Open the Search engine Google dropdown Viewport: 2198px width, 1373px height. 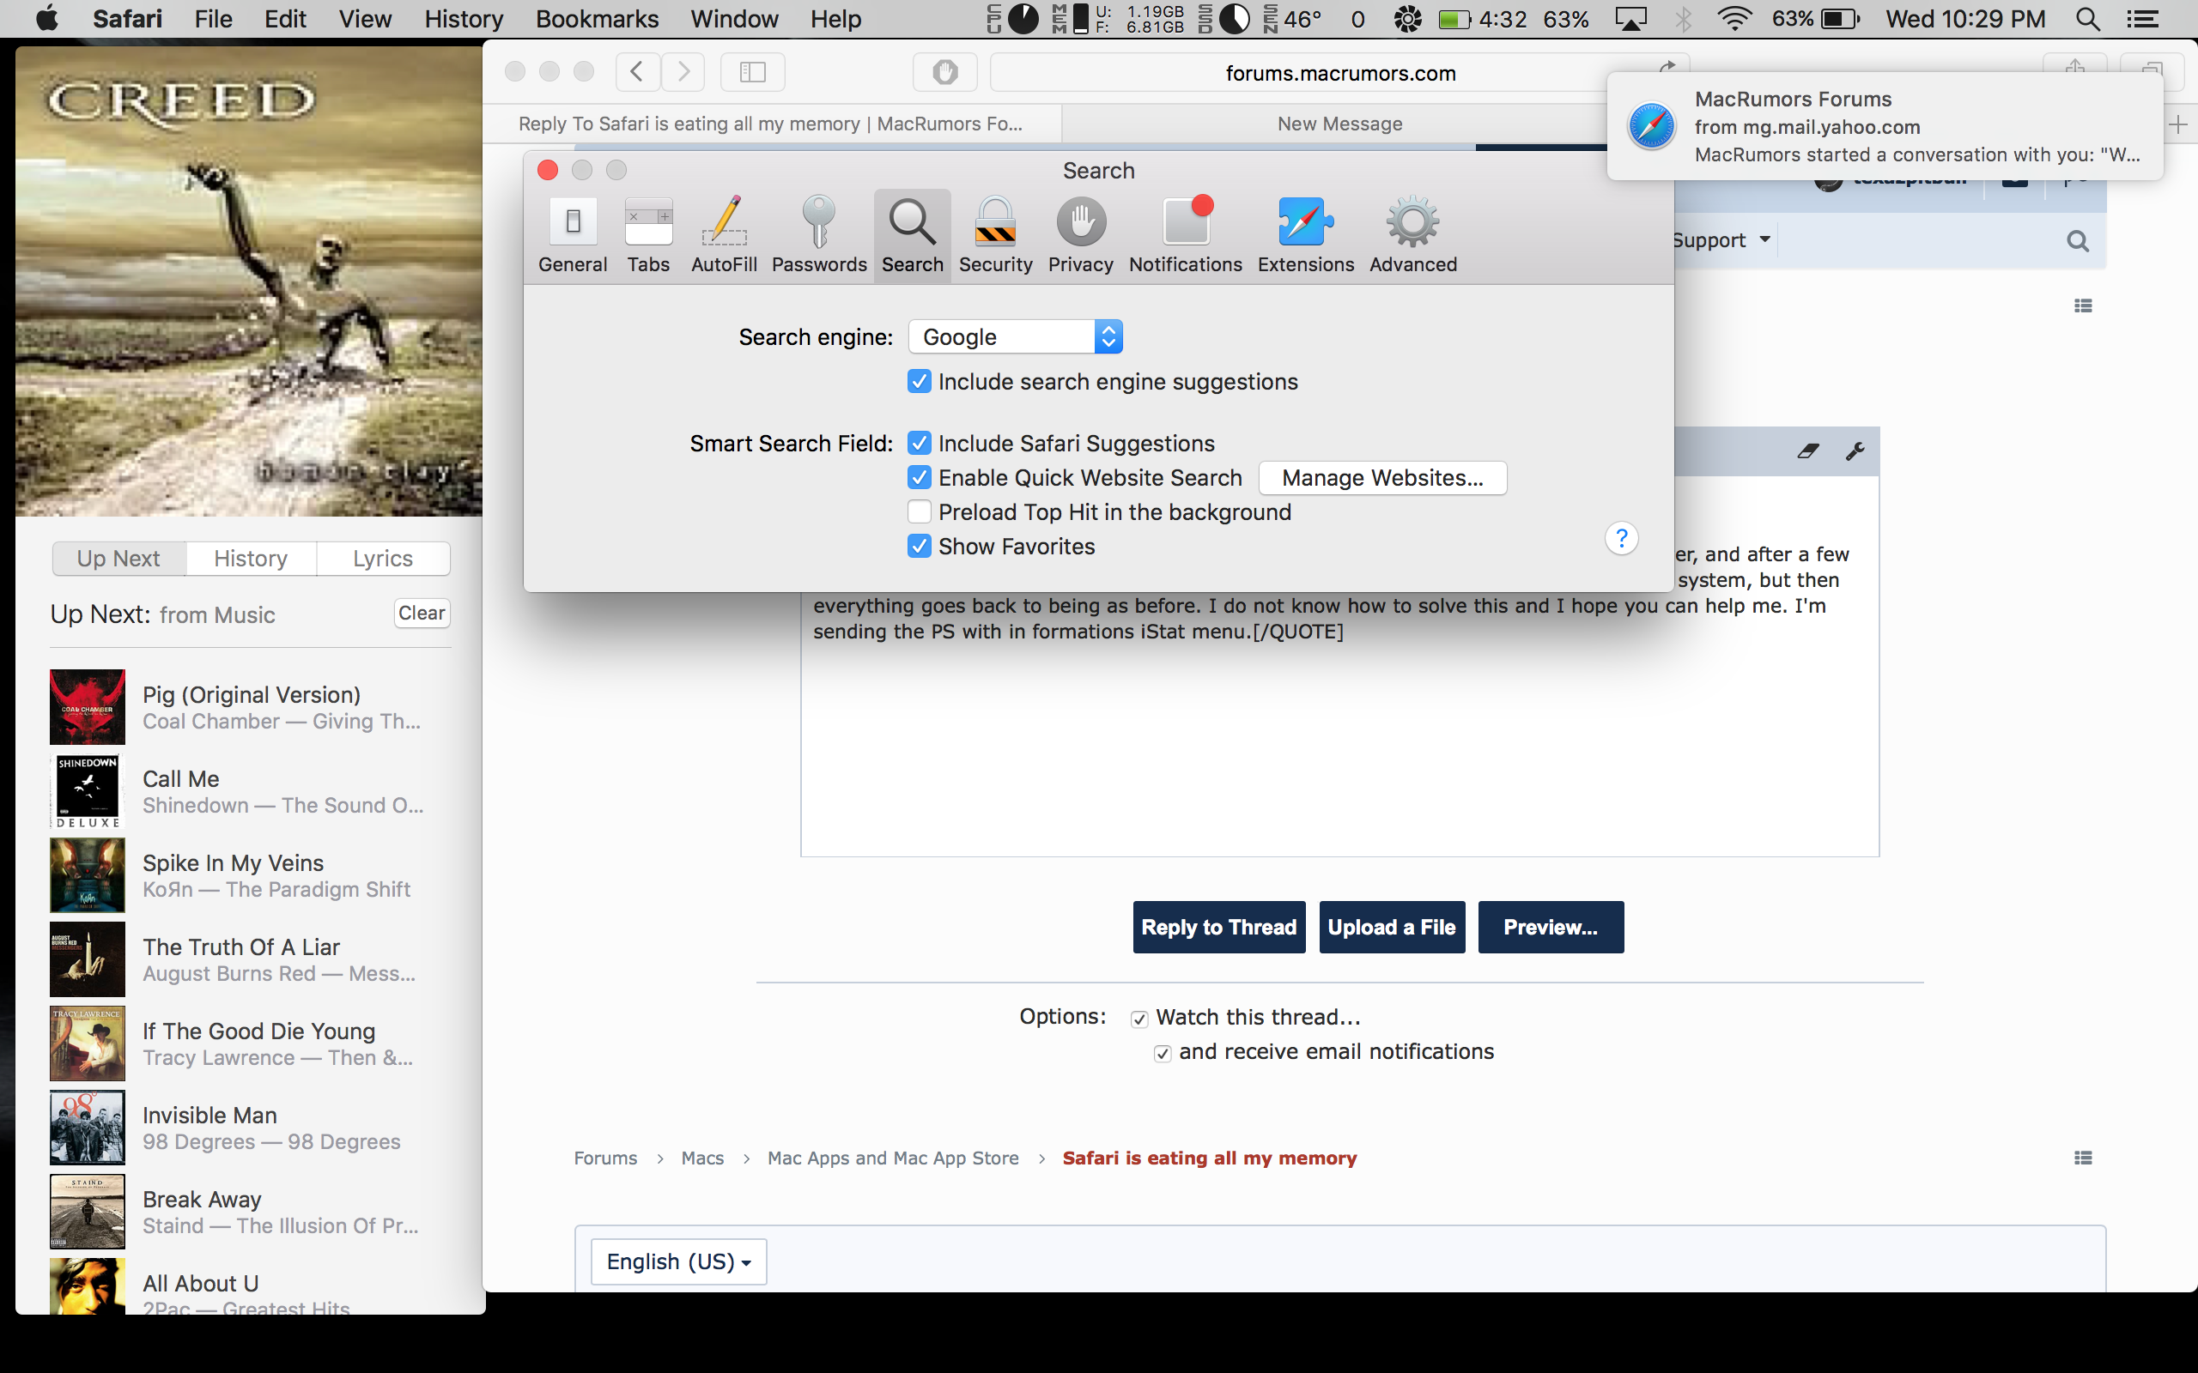[x=1016, y=337]
